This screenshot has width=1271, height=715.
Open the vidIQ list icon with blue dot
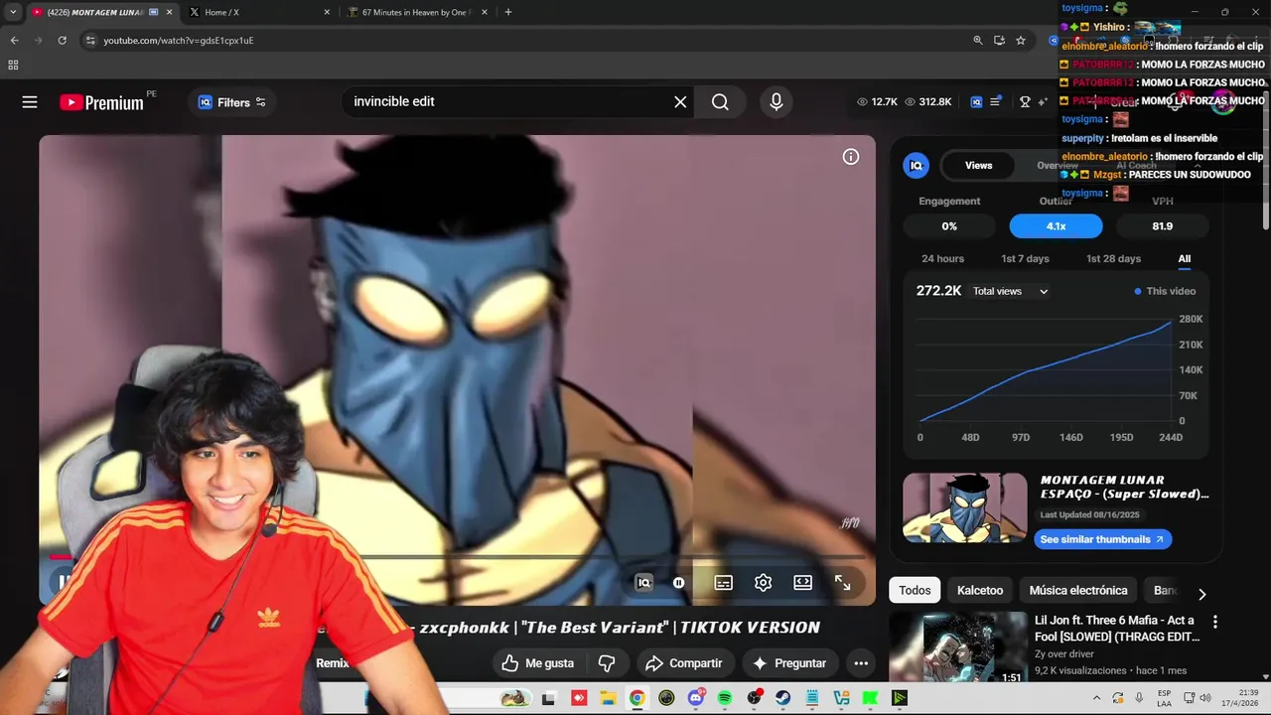tap(996, 101)
